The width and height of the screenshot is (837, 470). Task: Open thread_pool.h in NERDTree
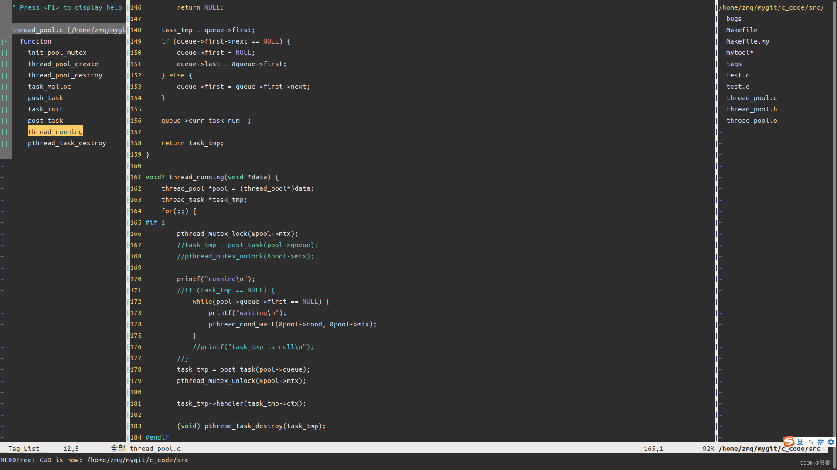tap(751, 109)
